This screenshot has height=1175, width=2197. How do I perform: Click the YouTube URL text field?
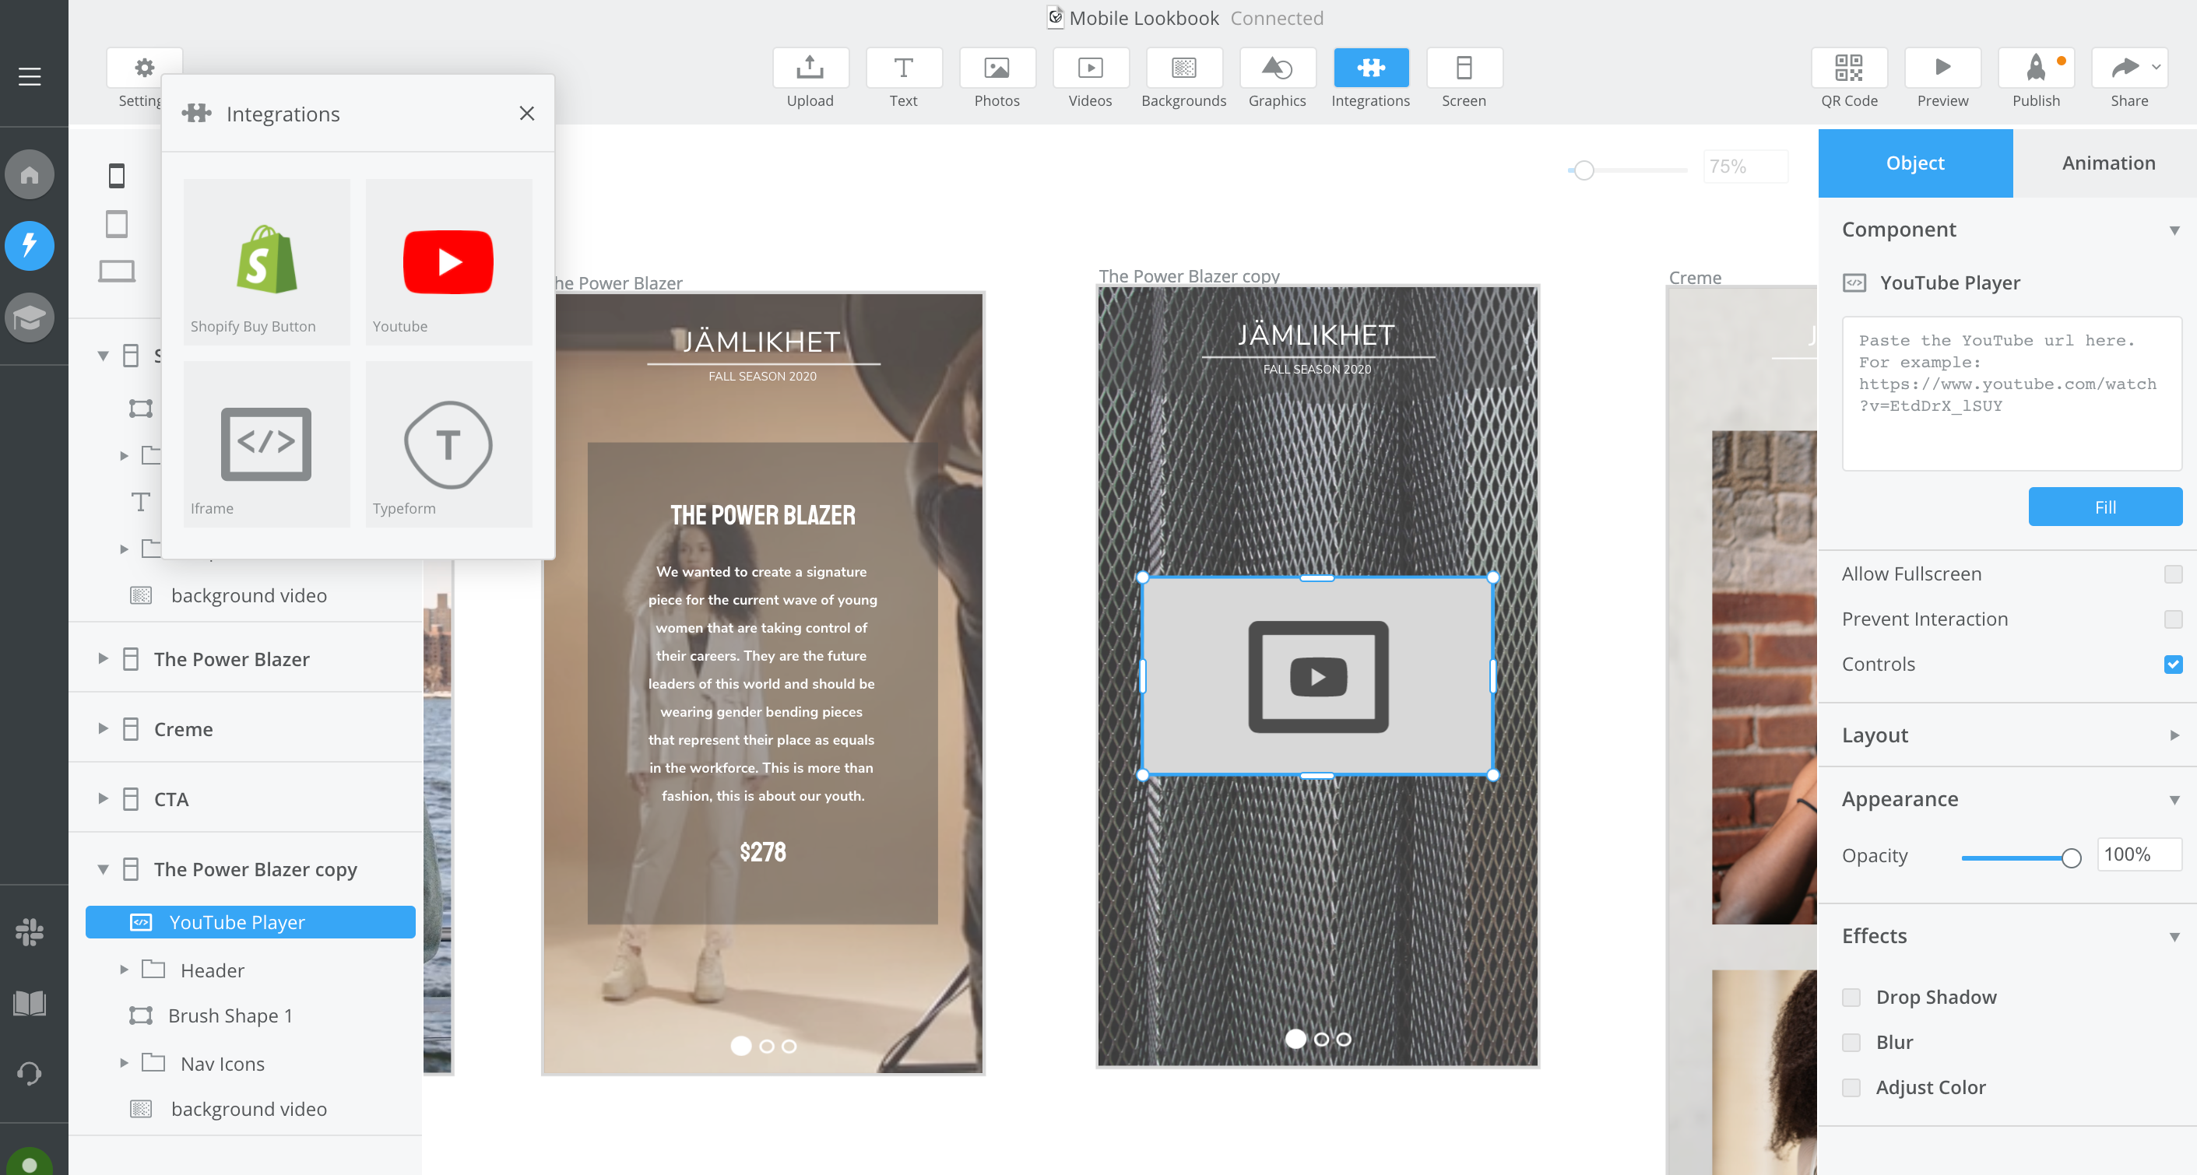point(2010,393)
